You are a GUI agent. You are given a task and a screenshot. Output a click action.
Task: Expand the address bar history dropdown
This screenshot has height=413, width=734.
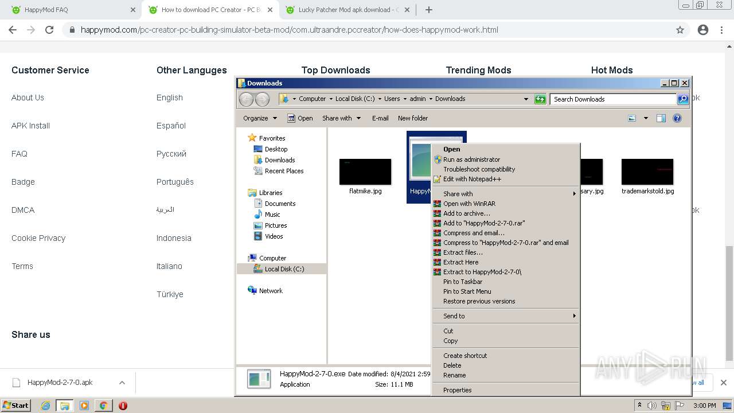526,99
